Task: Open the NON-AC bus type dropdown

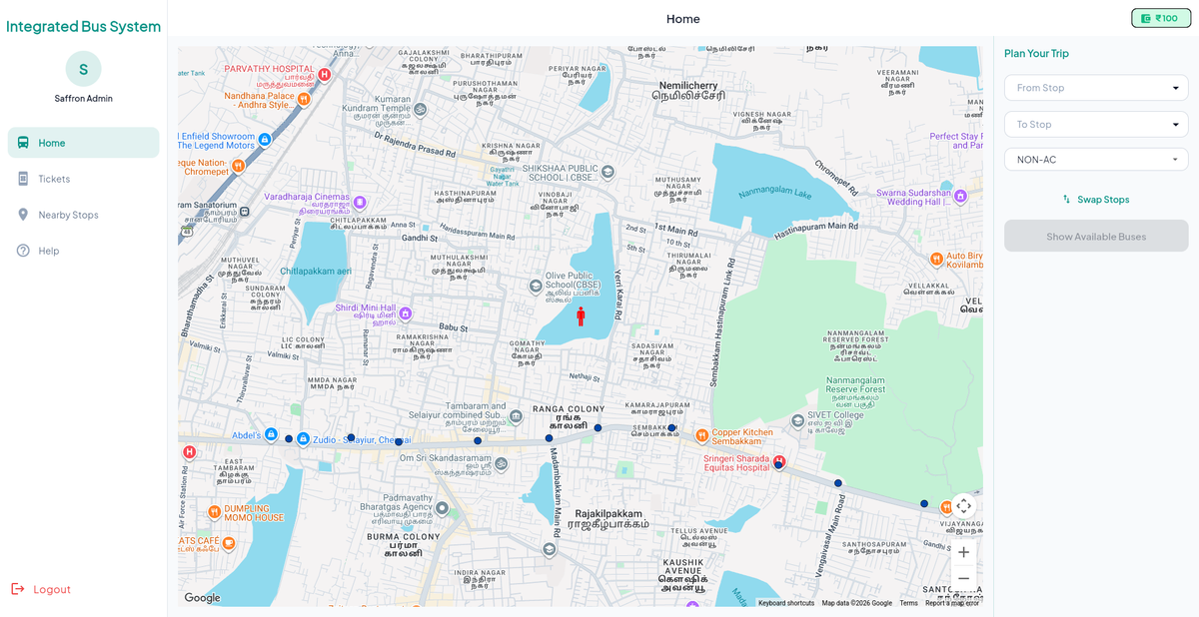Action: (x=1096, y=160)
